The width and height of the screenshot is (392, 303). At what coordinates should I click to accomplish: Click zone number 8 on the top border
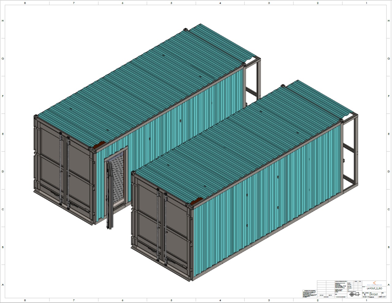pos(25,3)
